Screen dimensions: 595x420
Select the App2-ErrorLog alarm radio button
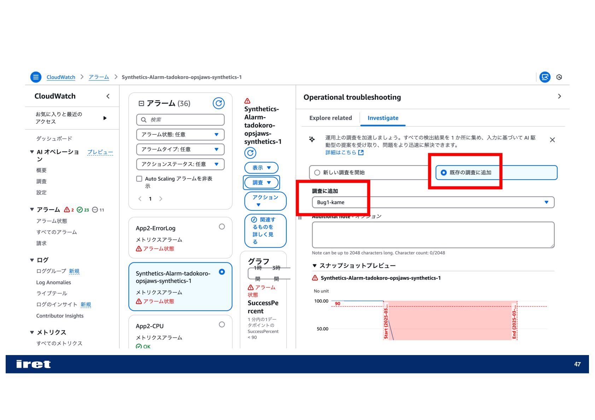click(x=222, y=227)
